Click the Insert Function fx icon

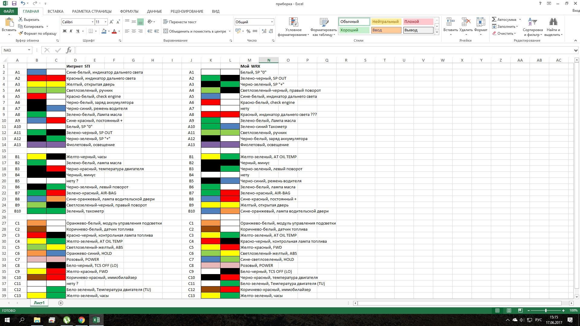point(69,50)
